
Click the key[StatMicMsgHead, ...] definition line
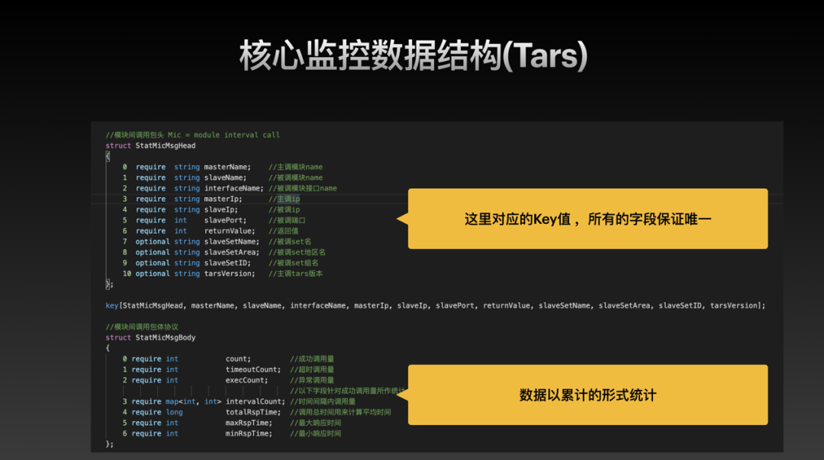pos(435,305)
